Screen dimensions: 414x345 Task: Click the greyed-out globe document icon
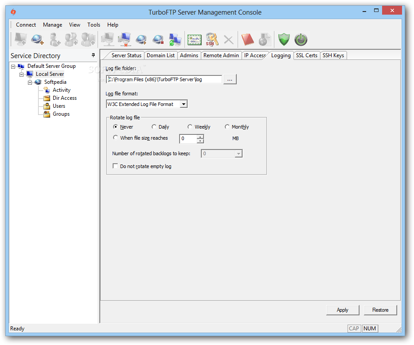tap(265, 39)
